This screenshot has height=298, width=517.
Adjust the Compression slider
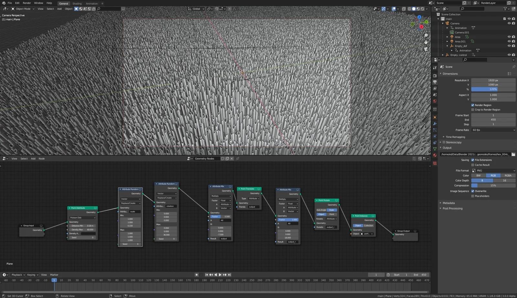point(493,185)
